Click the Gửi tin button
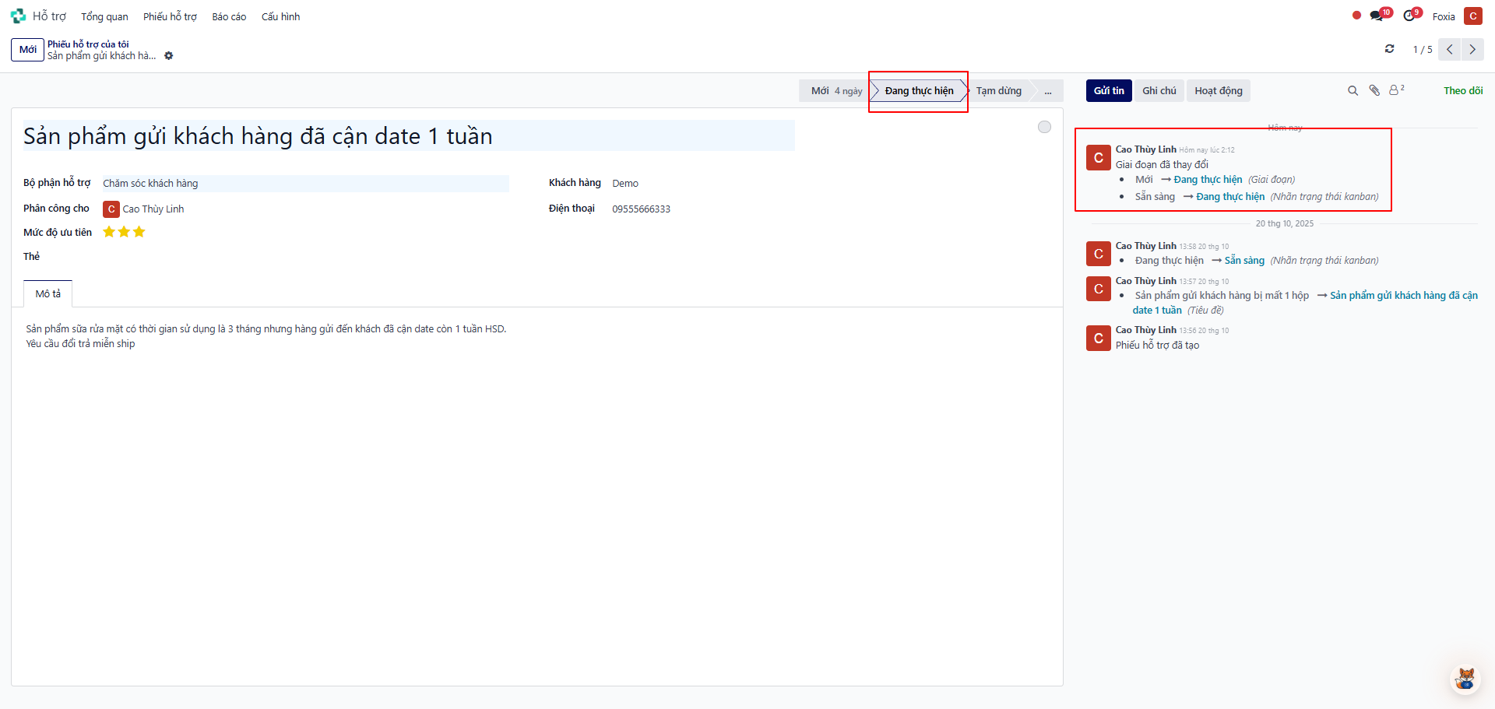The height and width of the screenshot is (709, 1495). 1109,91
